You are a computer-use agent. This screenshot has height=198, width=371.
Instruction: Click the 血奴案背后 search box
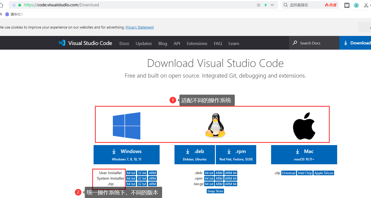[310, 5]
